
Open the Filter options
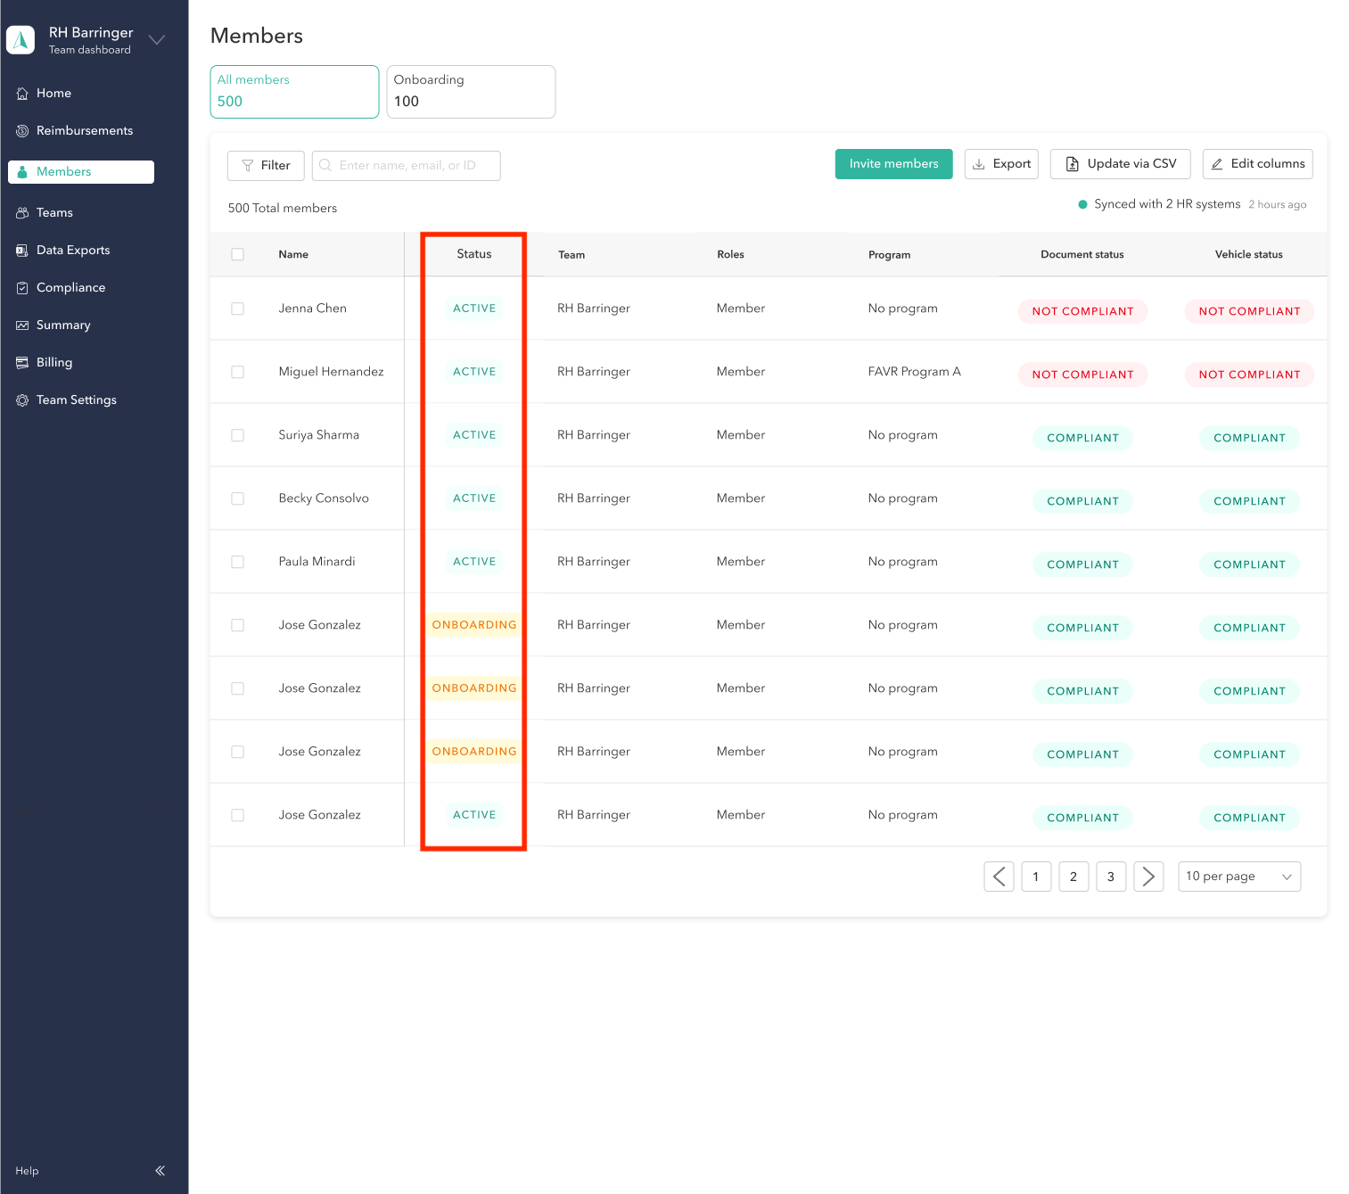pos(266,166)
